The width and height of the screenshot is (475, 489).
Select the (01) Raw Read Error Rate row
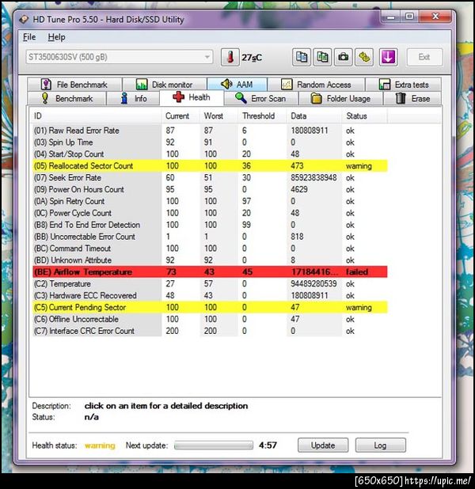(210, 131)
